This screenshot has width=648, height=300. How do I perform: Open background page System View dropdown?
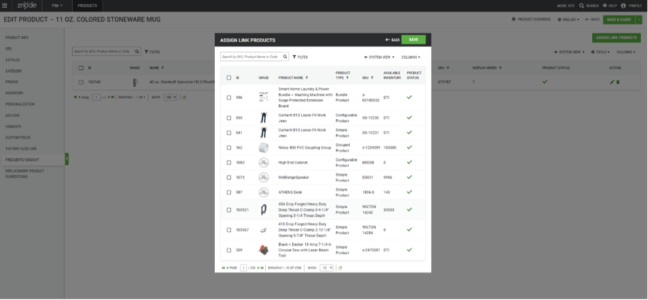coord(569,52)
